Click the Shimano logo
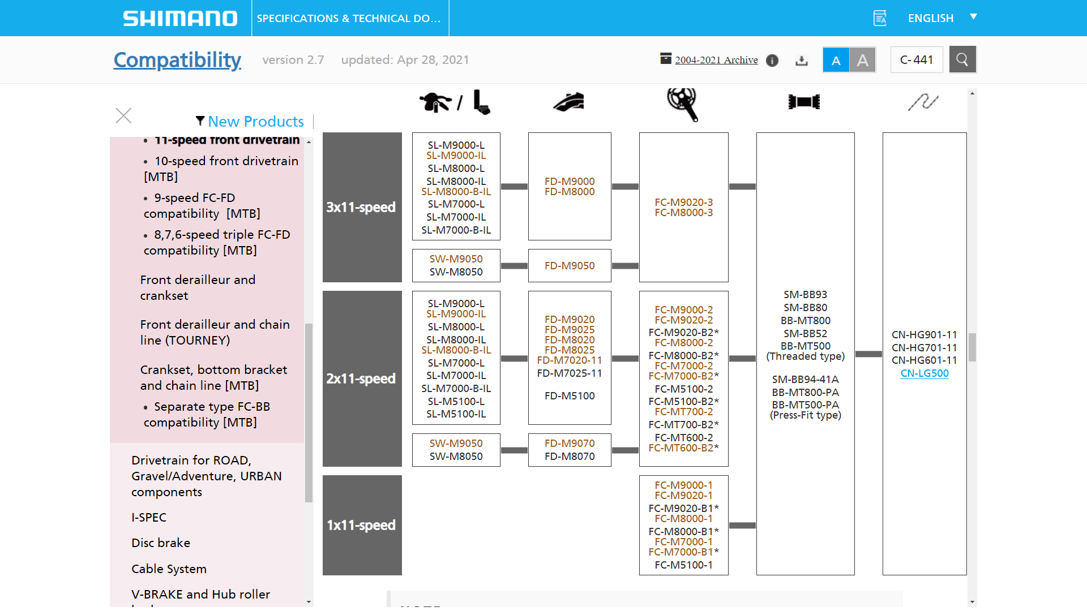The image size is (1087, 611). [180, 18]
